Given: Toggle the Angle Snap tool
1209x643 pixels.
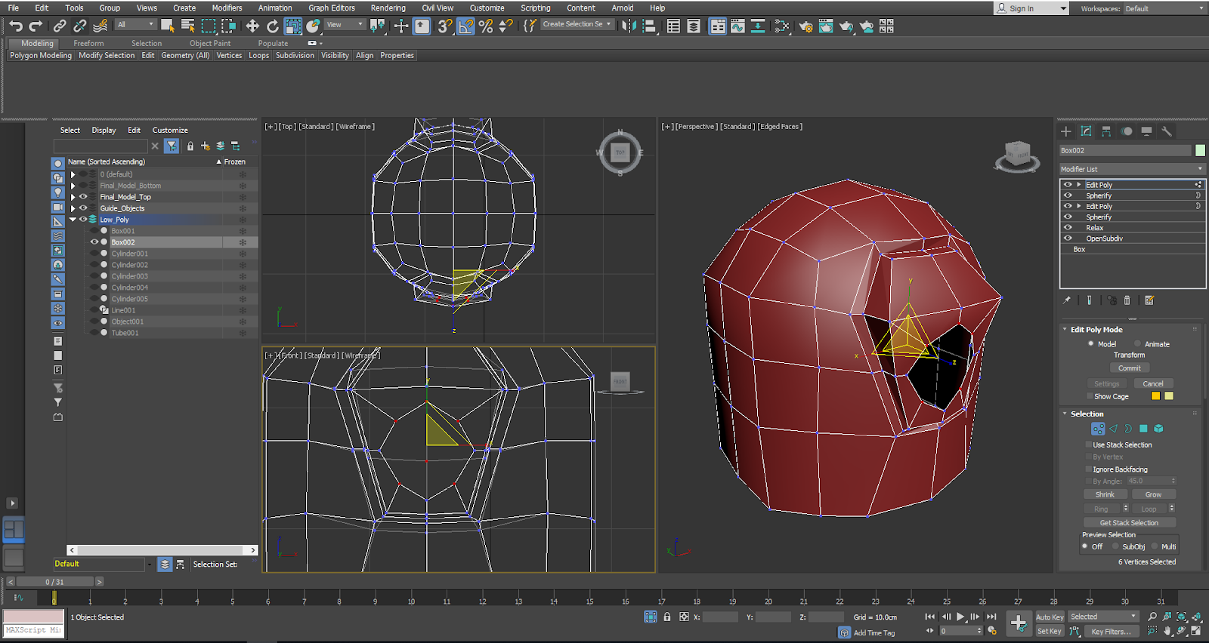Looking at the screenshot, I should pyautogui.click(x=465, y=26).
